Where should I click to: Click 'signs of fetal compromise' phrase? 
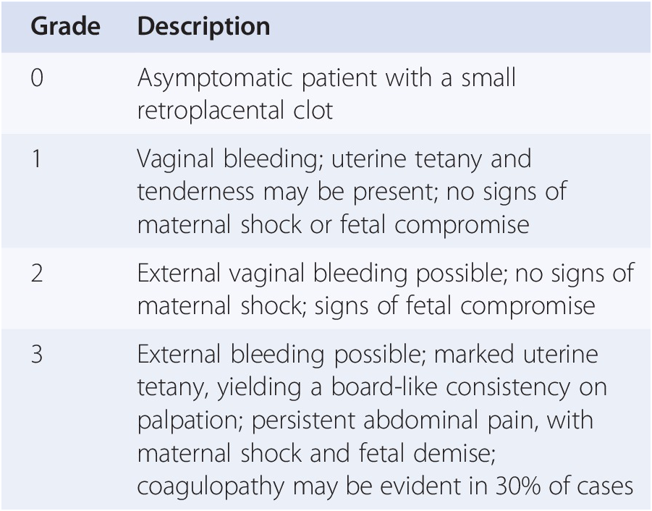click(x=454, y=306)
